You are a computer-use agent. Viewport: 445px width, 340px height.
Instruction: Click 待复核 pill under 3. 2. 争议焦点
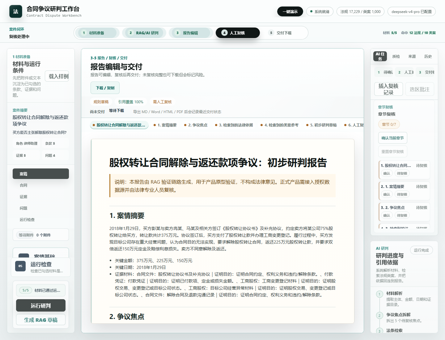[402, 215]
